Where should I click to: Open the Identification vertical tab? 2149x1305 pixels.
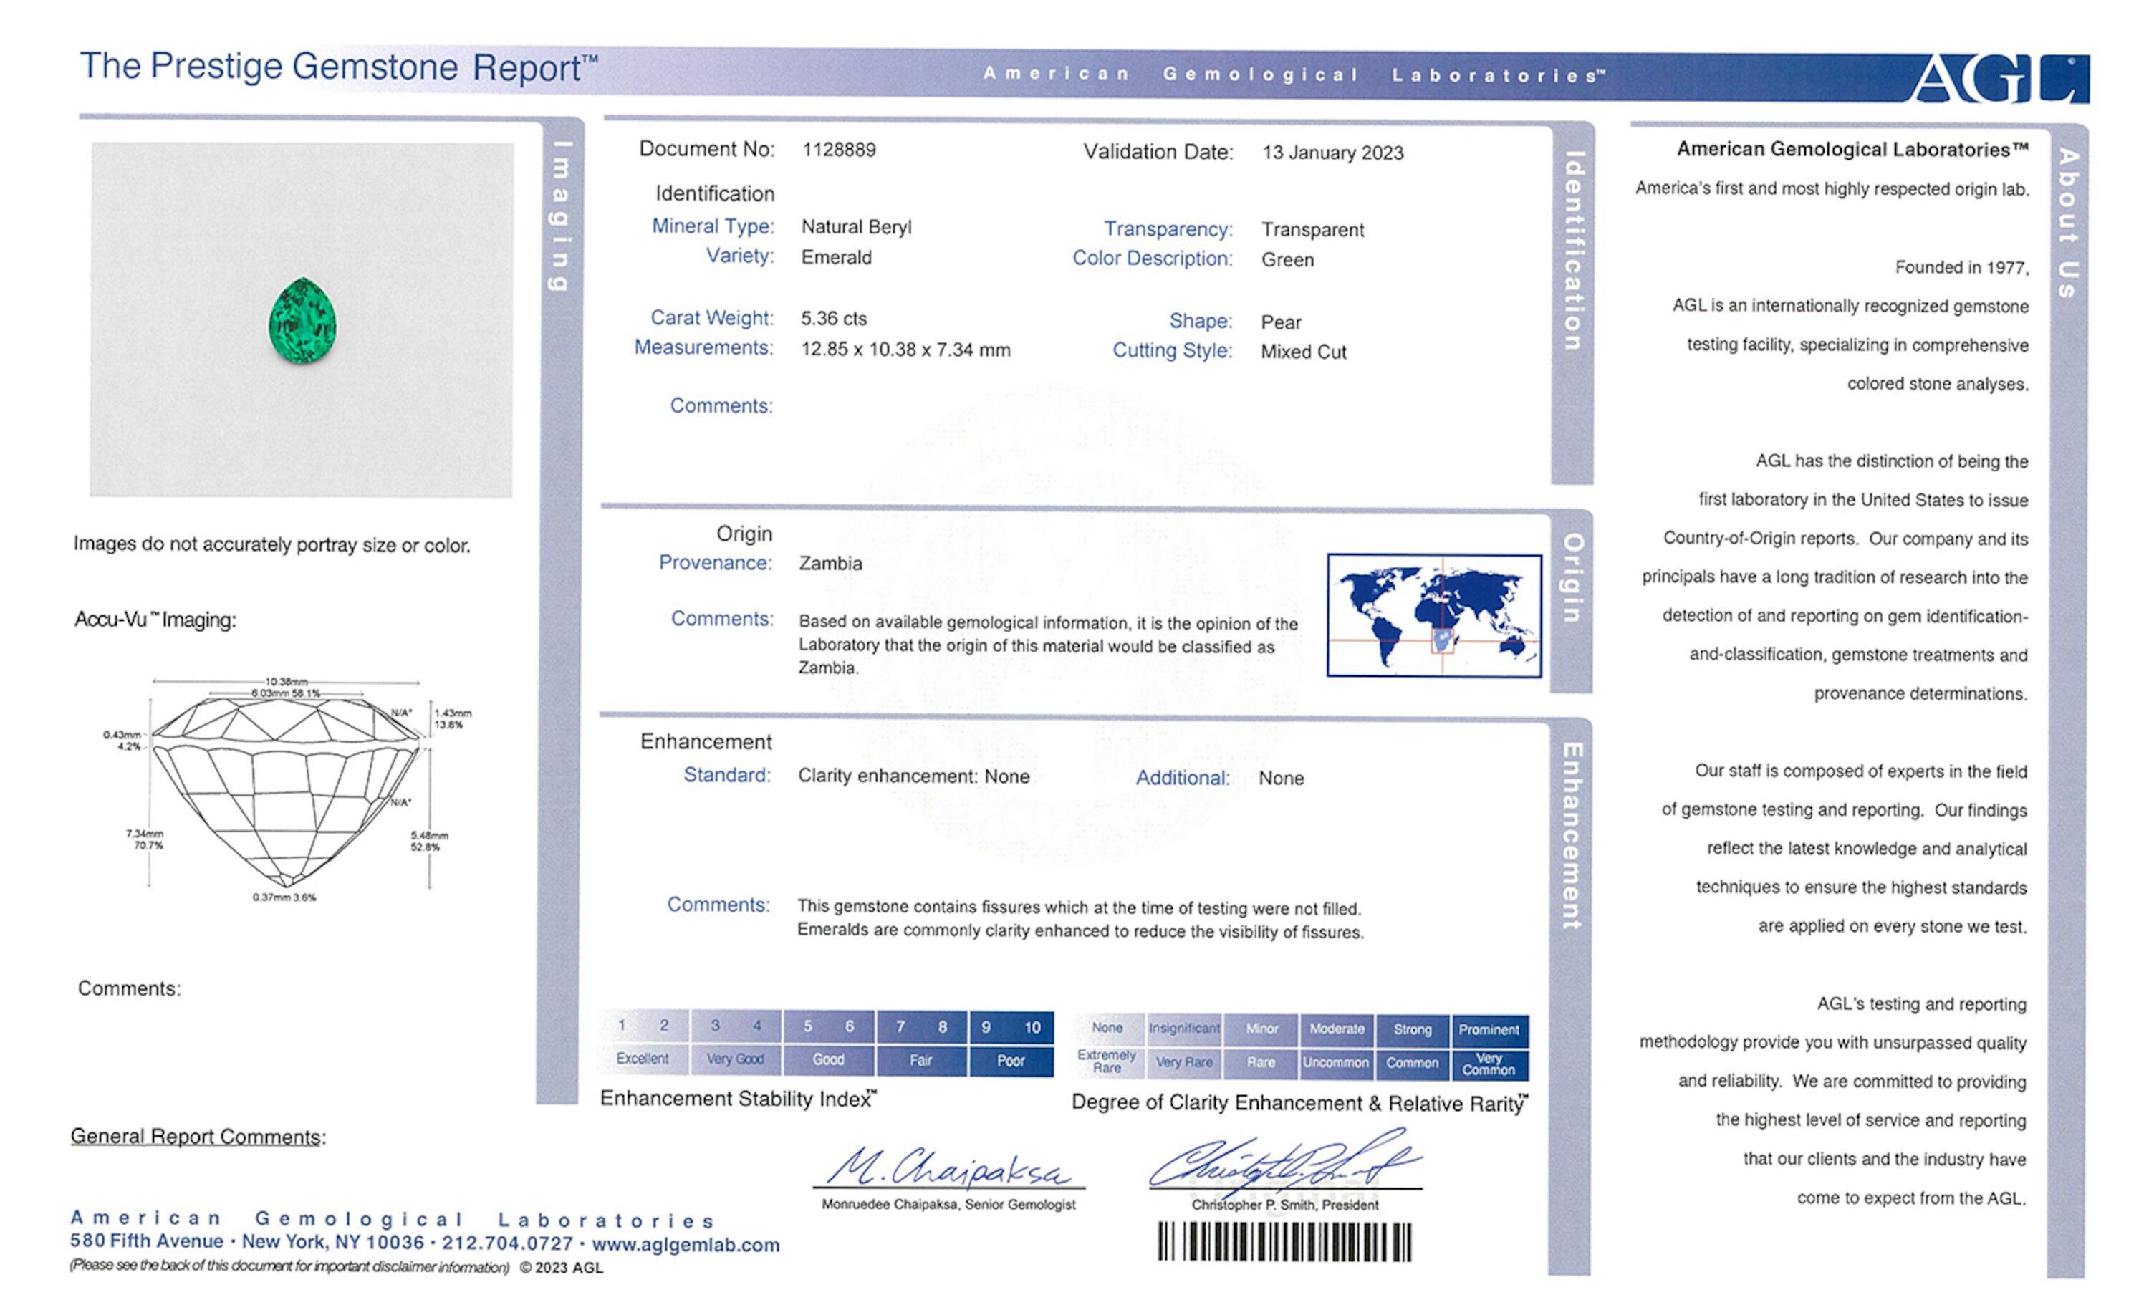1572,251
